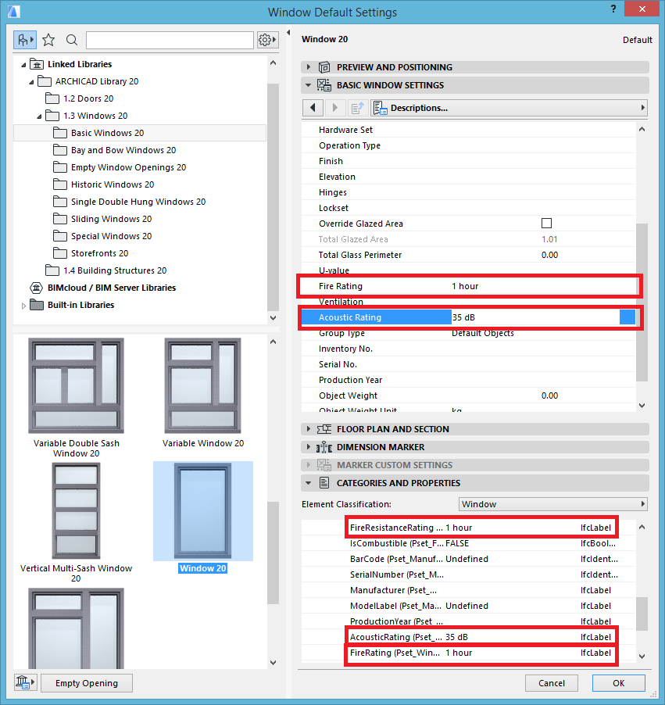665x705 pixels.
Task: Click the Preview and Positioning panel icon
Action: (324, 67)
